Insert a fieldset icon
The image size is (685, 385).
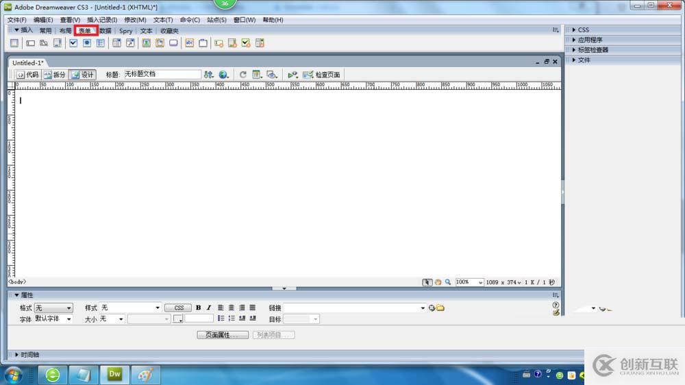pyautogui.click(x=203, y=43)
